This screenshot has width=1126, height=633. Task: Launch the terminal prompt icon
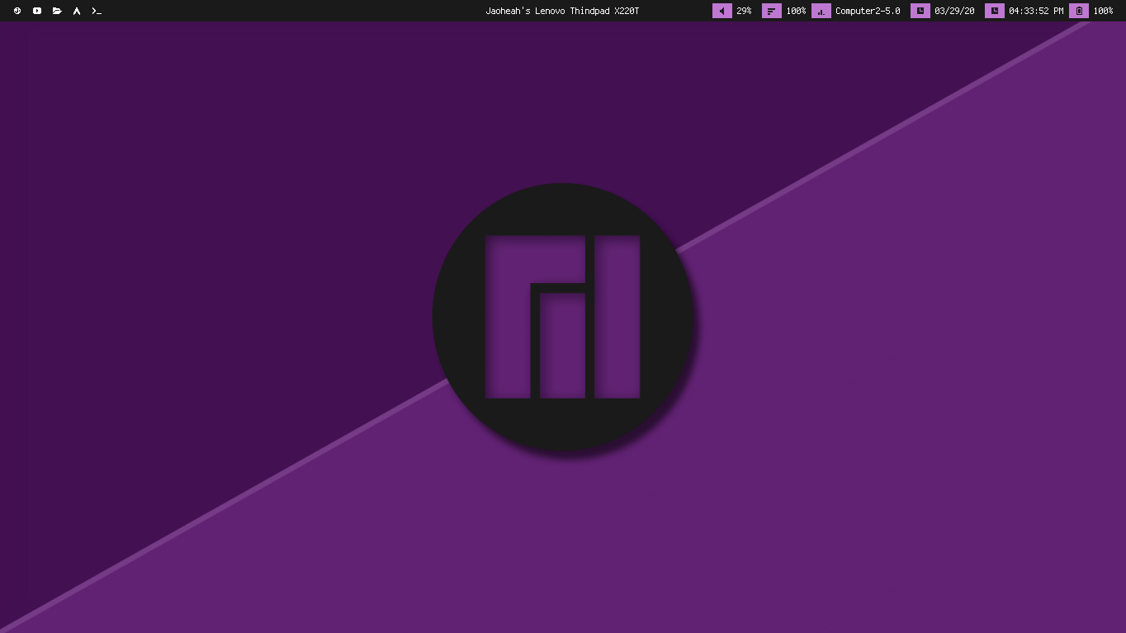(97, 11)
